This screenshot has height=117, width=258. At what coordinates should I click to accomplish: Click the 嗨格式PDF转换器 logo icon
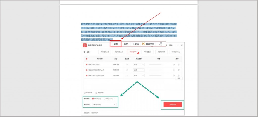click(85, 45)
